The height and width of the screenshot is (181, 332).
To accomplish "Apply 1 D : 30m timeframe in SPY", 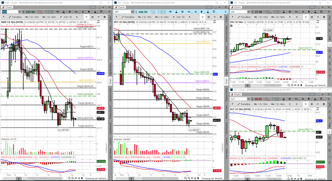I will [x=162, y=17].
